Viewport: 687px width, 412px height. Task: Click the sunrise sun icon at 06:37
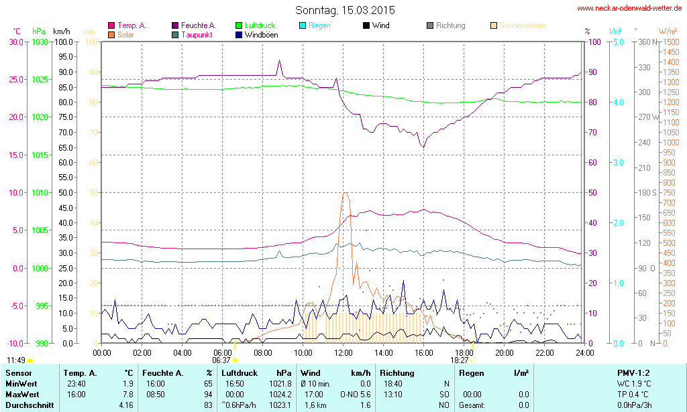235,360
